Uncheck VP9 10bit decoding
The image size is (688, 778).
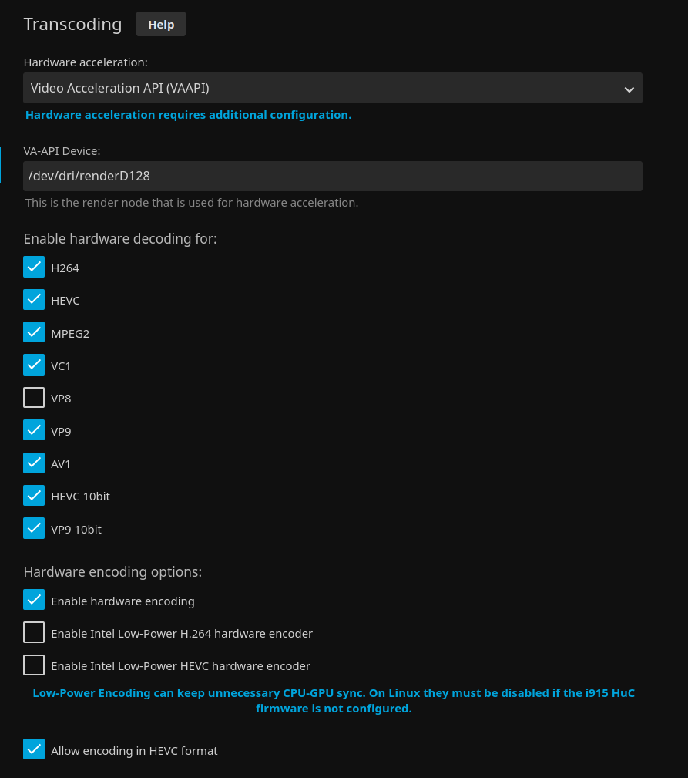coord(34,529)
